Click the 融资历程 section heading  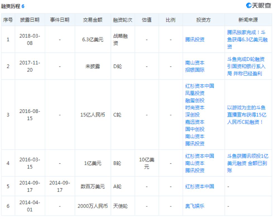point(13,6)
